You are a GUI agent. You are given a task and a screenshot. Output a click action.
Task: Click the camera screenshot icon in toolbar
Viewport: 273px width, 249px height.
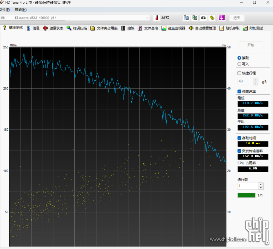(x=203, y=18)
